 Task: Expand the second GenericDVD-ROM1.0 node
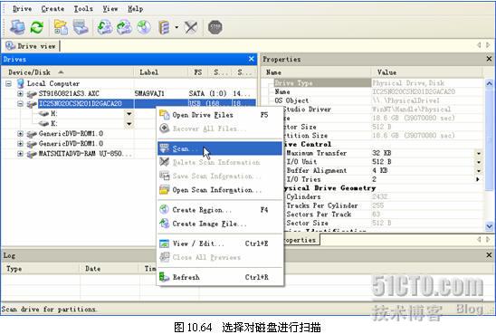[x=20, y=144]
